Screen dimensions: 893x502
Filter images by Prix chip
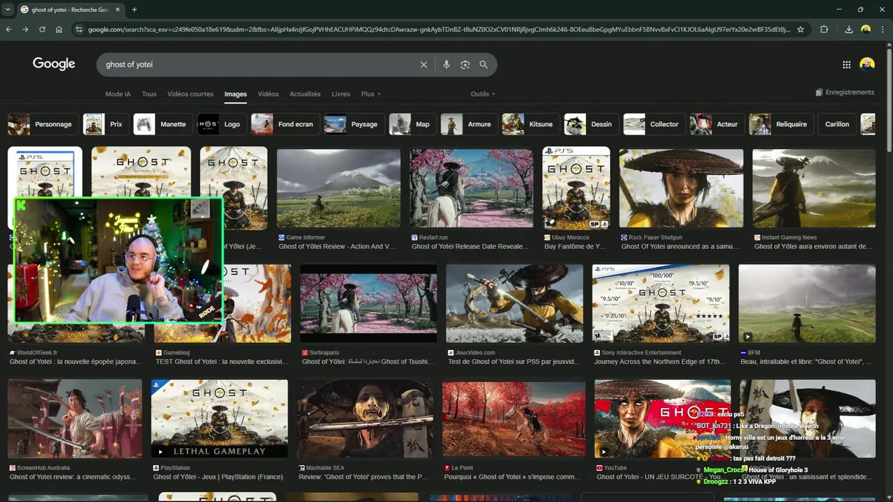pos(105,124)
